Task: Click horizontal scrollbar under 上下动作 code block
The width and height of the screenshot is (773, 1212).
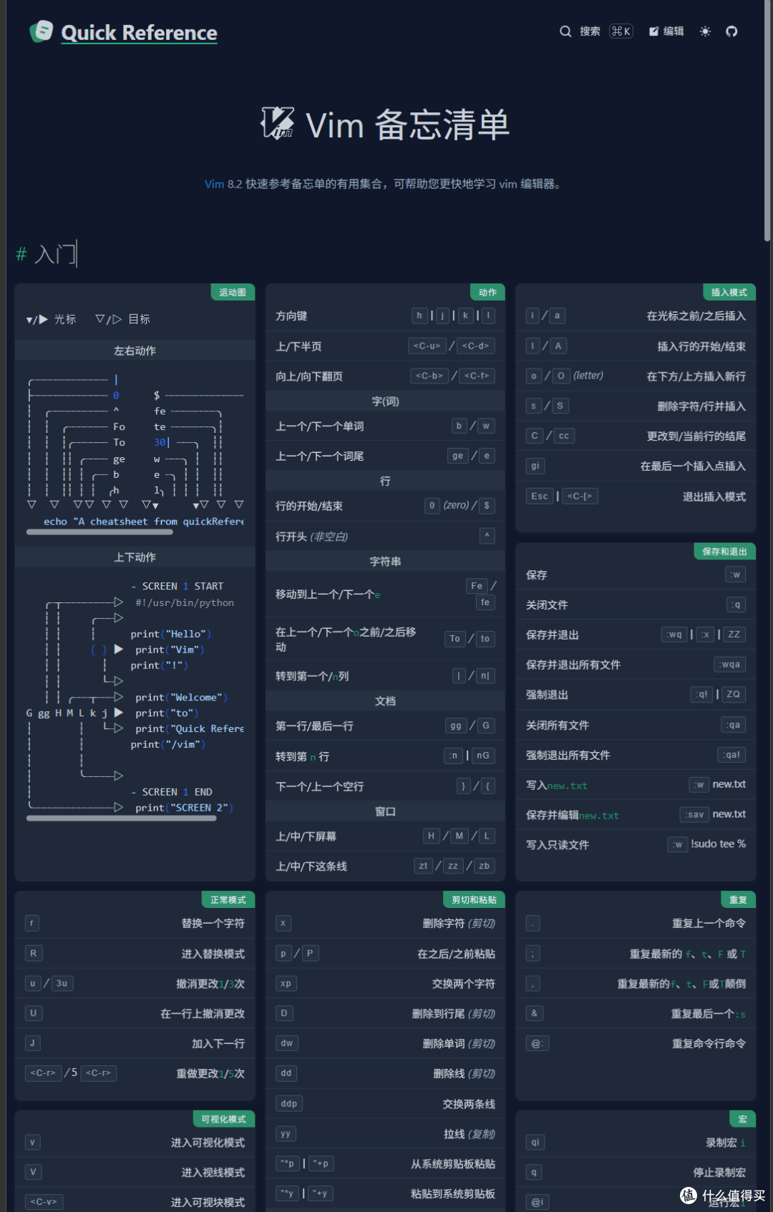Action: [121, 818]
